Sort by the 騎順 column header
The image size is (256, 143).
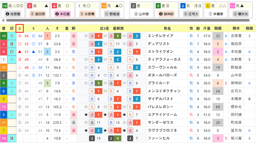click(218, 28)
